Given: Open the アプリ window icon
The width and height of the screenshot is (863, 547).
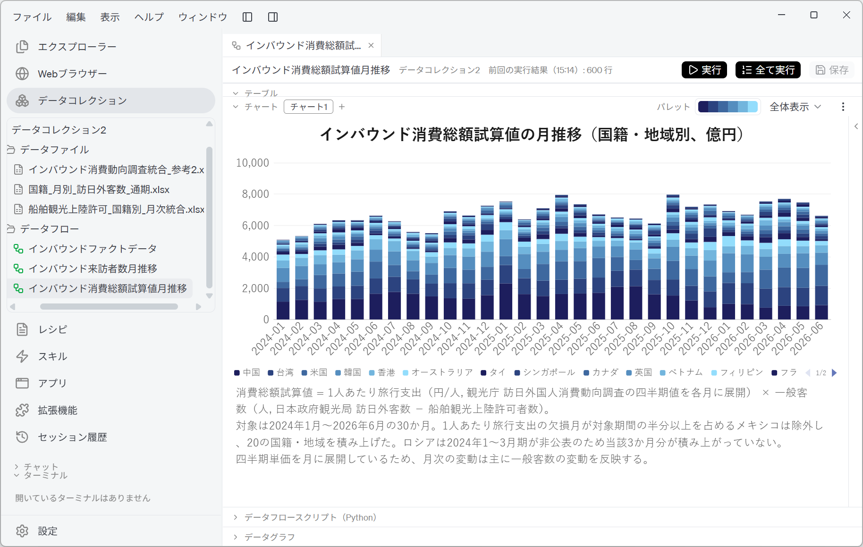Looking at the screenshot, I should 22,383.
